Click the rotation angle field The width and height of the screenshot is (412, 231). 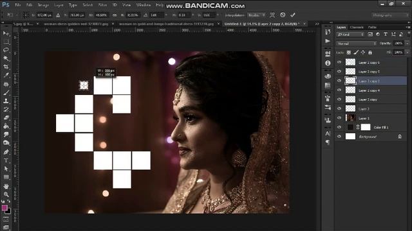click(x=156, y=15)
